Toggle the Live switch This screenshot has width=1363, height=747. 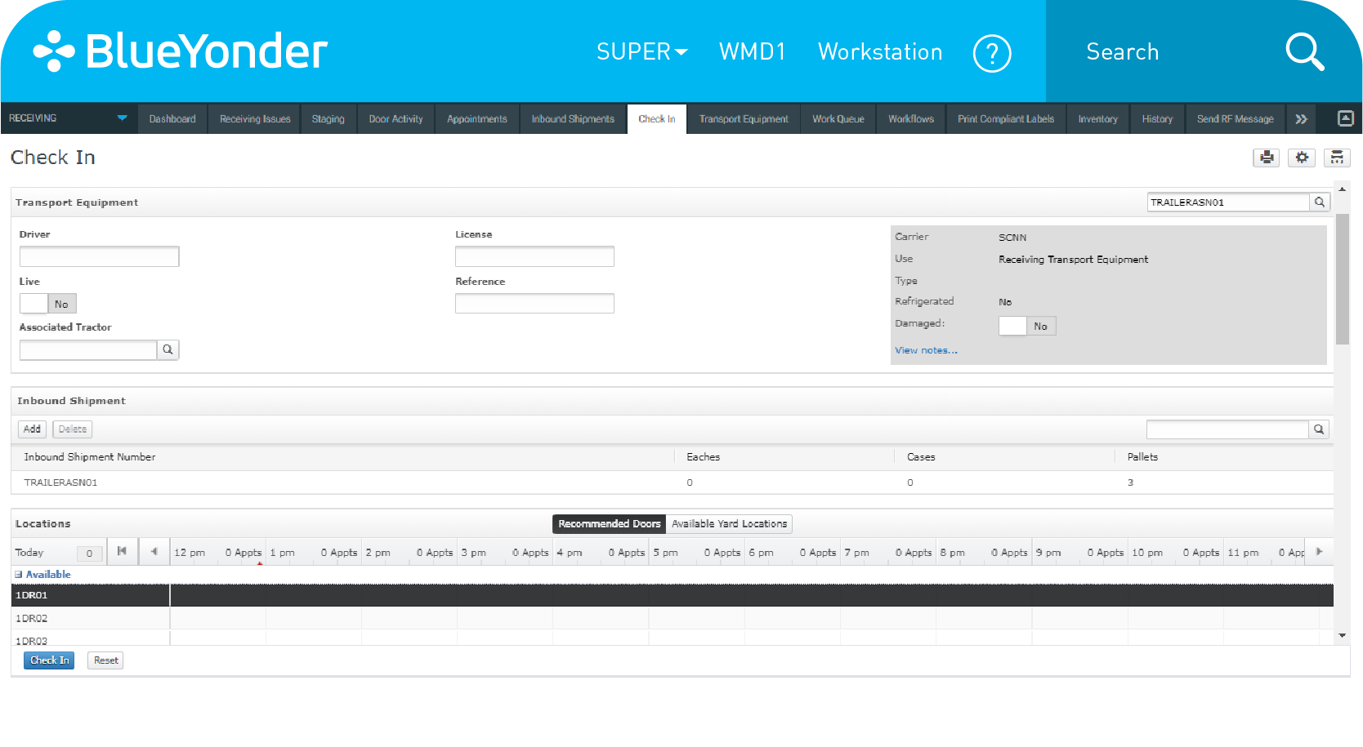pos(48,304)
